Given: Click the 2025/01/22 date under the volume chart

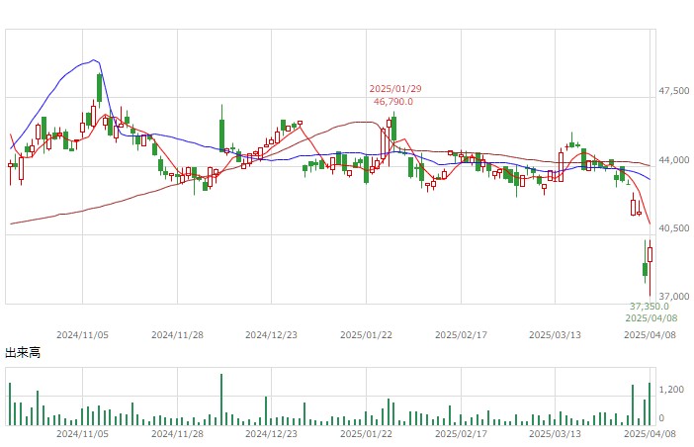Looking at the screenshot, I should (366, 434).
